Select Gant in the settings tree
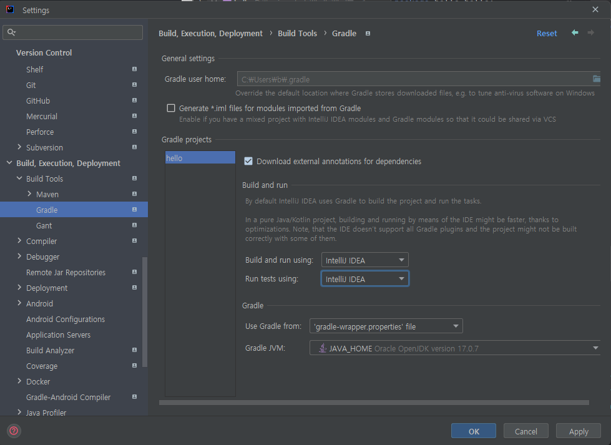The height and width of the screenshot is (445, 611). point(44,225)
